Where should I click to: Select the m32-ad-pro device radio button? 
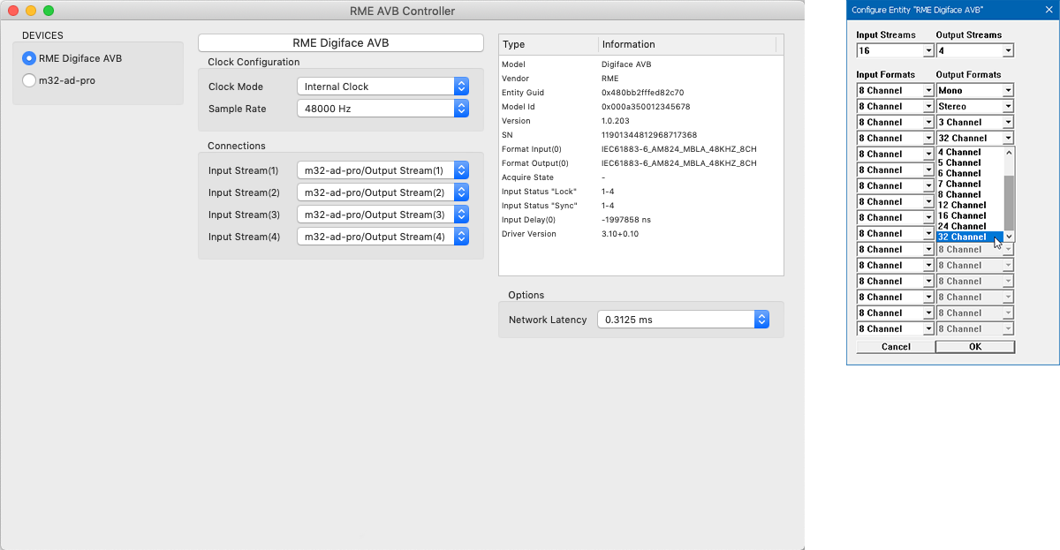point(29,80)
